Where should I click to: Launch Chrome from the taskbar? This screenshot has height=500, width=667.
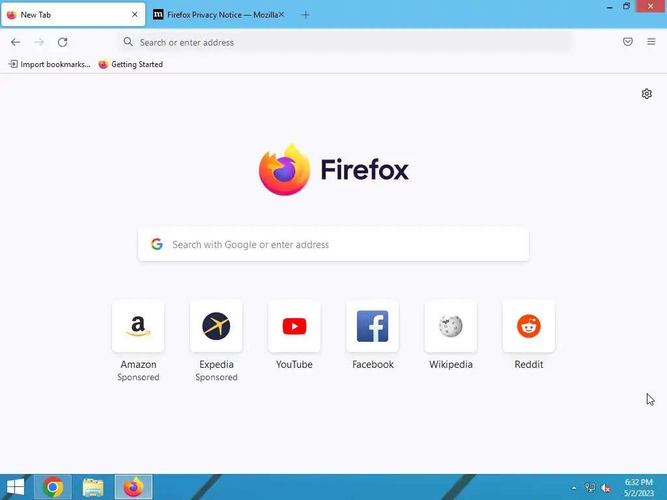(53, 487)
